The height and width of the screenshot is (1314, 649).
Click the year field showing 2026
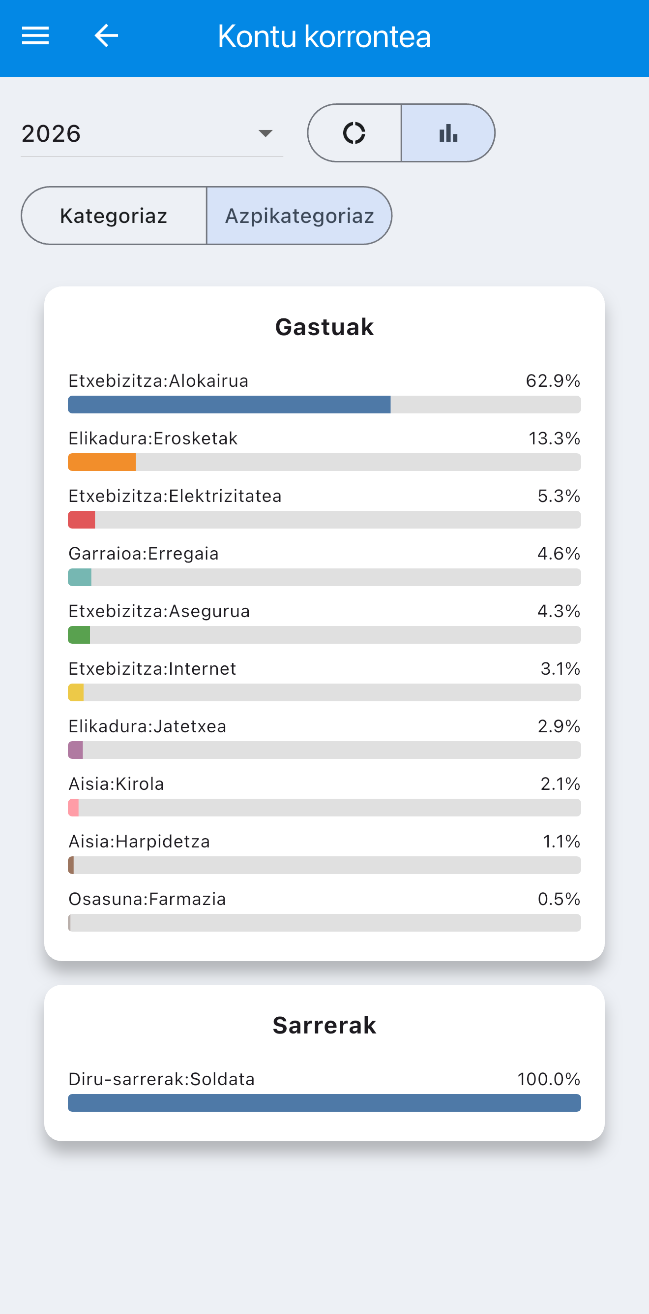(x=152, y=134)
